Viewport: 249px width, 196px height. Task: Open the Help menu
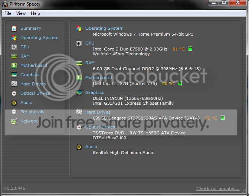[35, 13]
